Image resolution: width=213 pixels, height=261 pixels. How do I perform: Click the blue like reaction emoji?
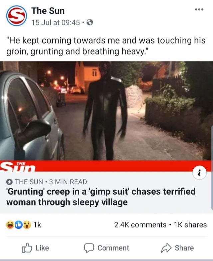[x=19, y=225]
